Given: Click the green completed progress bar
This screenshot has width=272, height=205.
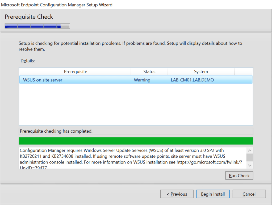Looking at the screenshot, I should click(x=136, y=141).
